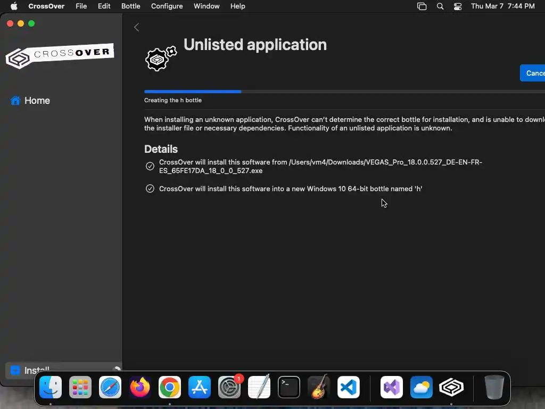Click the blue Install sidebar icon

coord(15,370)
